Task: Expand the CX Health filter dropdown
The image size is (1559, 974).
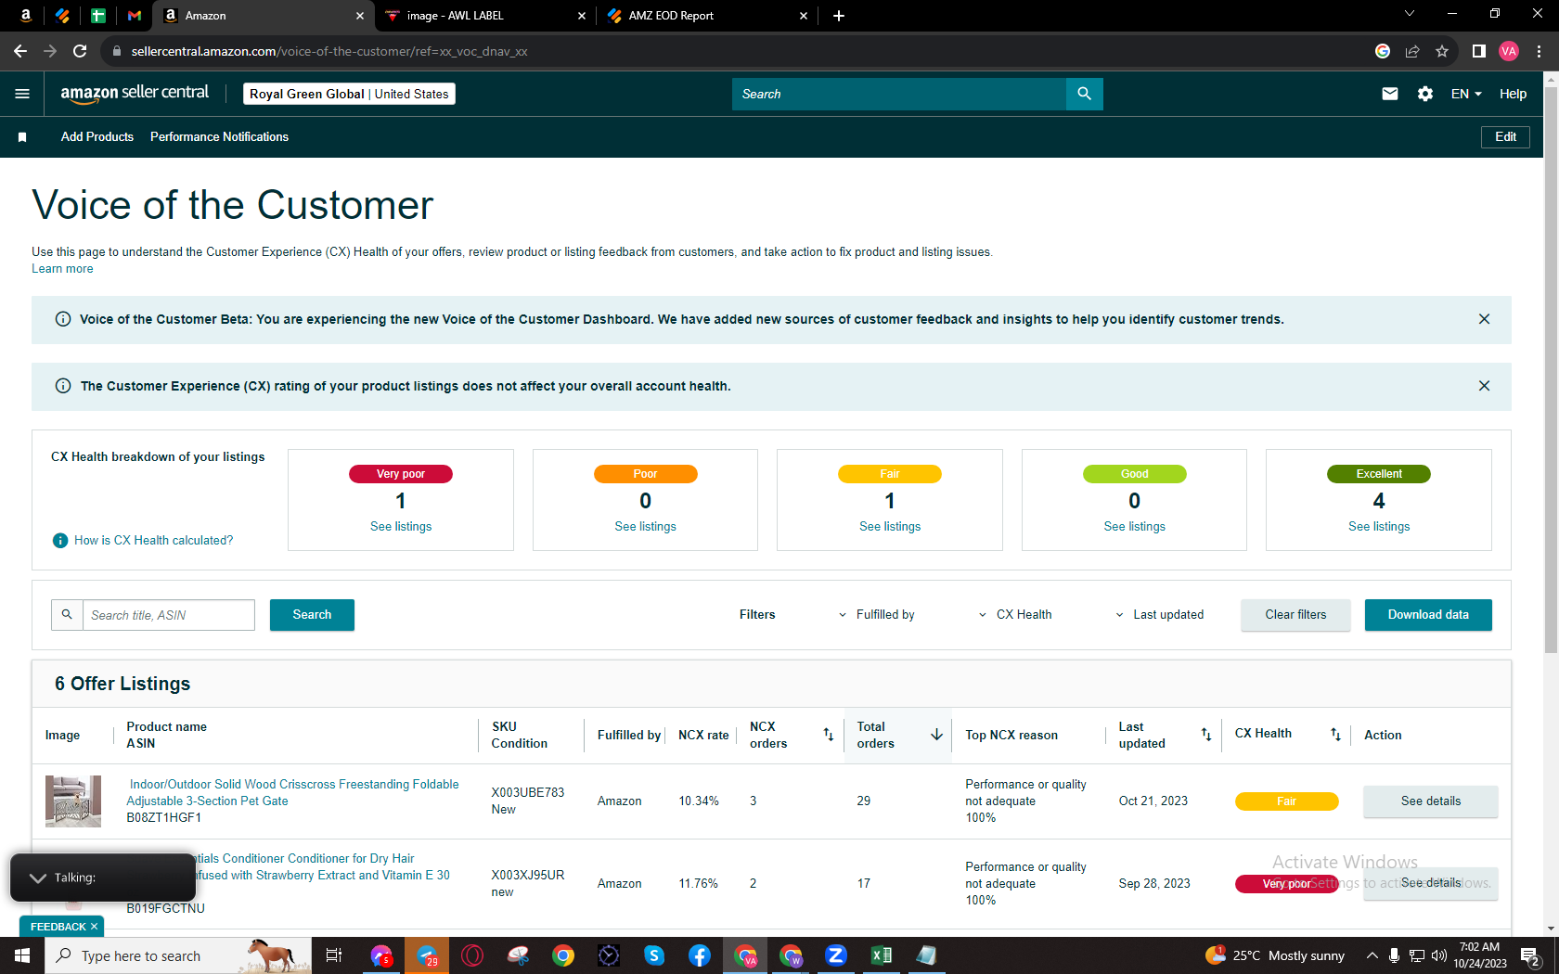Action: [x=1016, y=615]
